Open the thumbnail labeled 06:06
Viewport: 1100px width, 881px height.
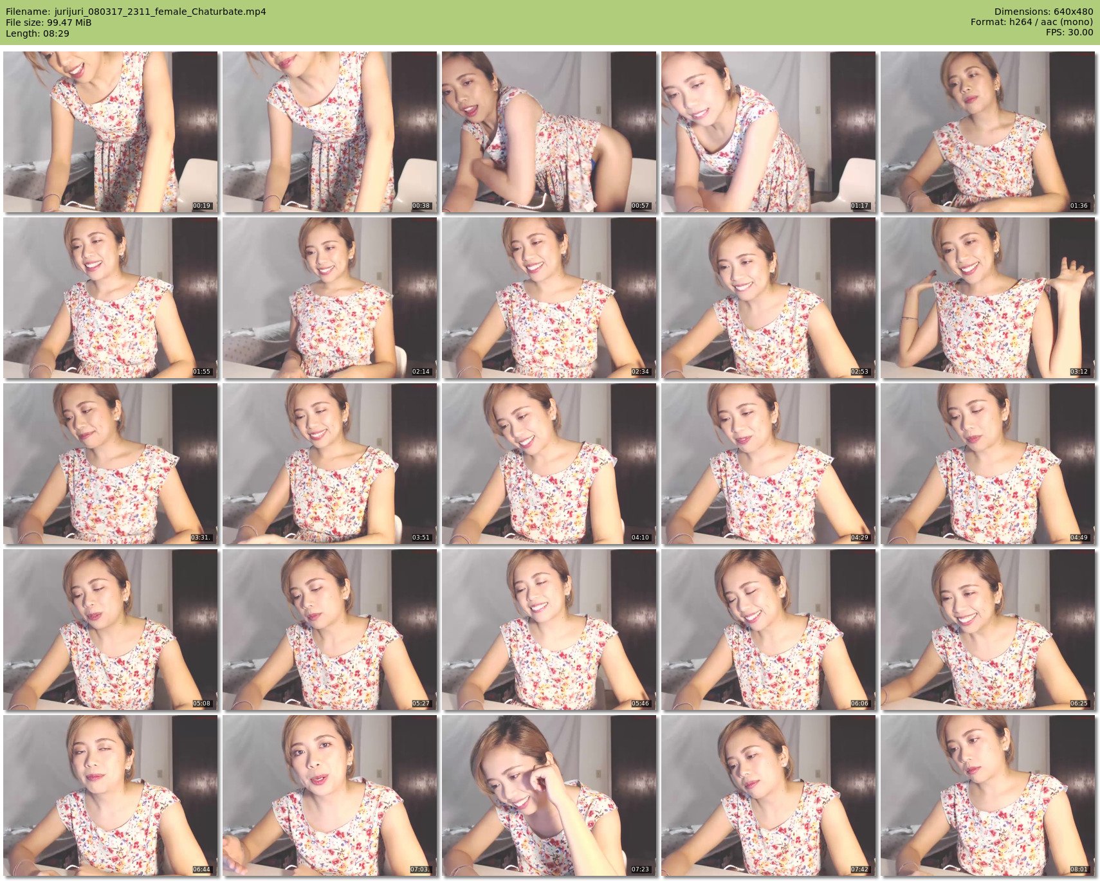coord(769,630)
